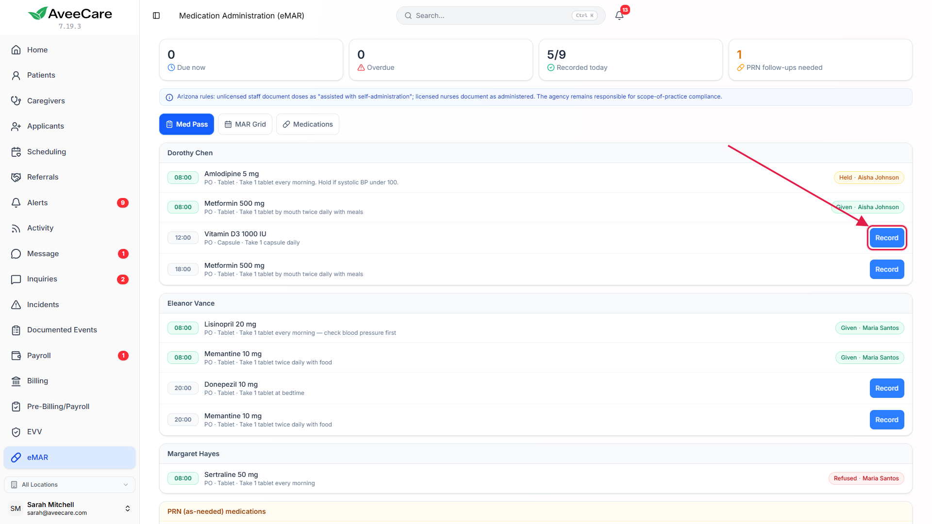Click the Amlodipine 5 mg medication name

point(232,174)
